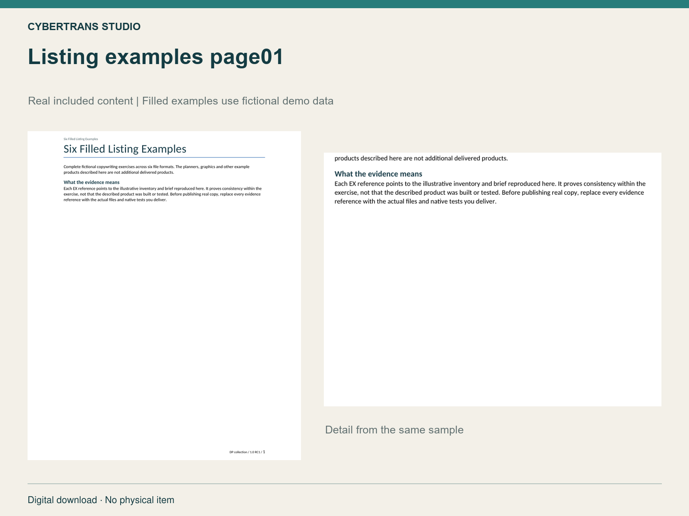Viewport: 689px width, 516px height.
Task: Open the zoomed detail preview image
Action: [x=492, y=279]
